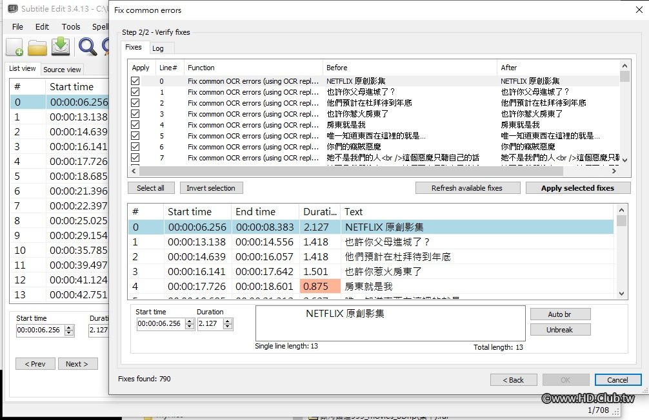Toggle the Apply checkbox for line 2
649x420 pixels.
point(135,102)
